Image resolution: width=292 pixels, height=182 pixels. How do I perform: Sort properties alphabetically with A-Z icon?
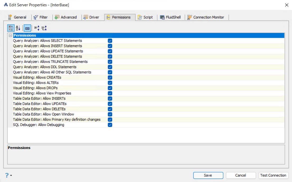tap(18, 28)
